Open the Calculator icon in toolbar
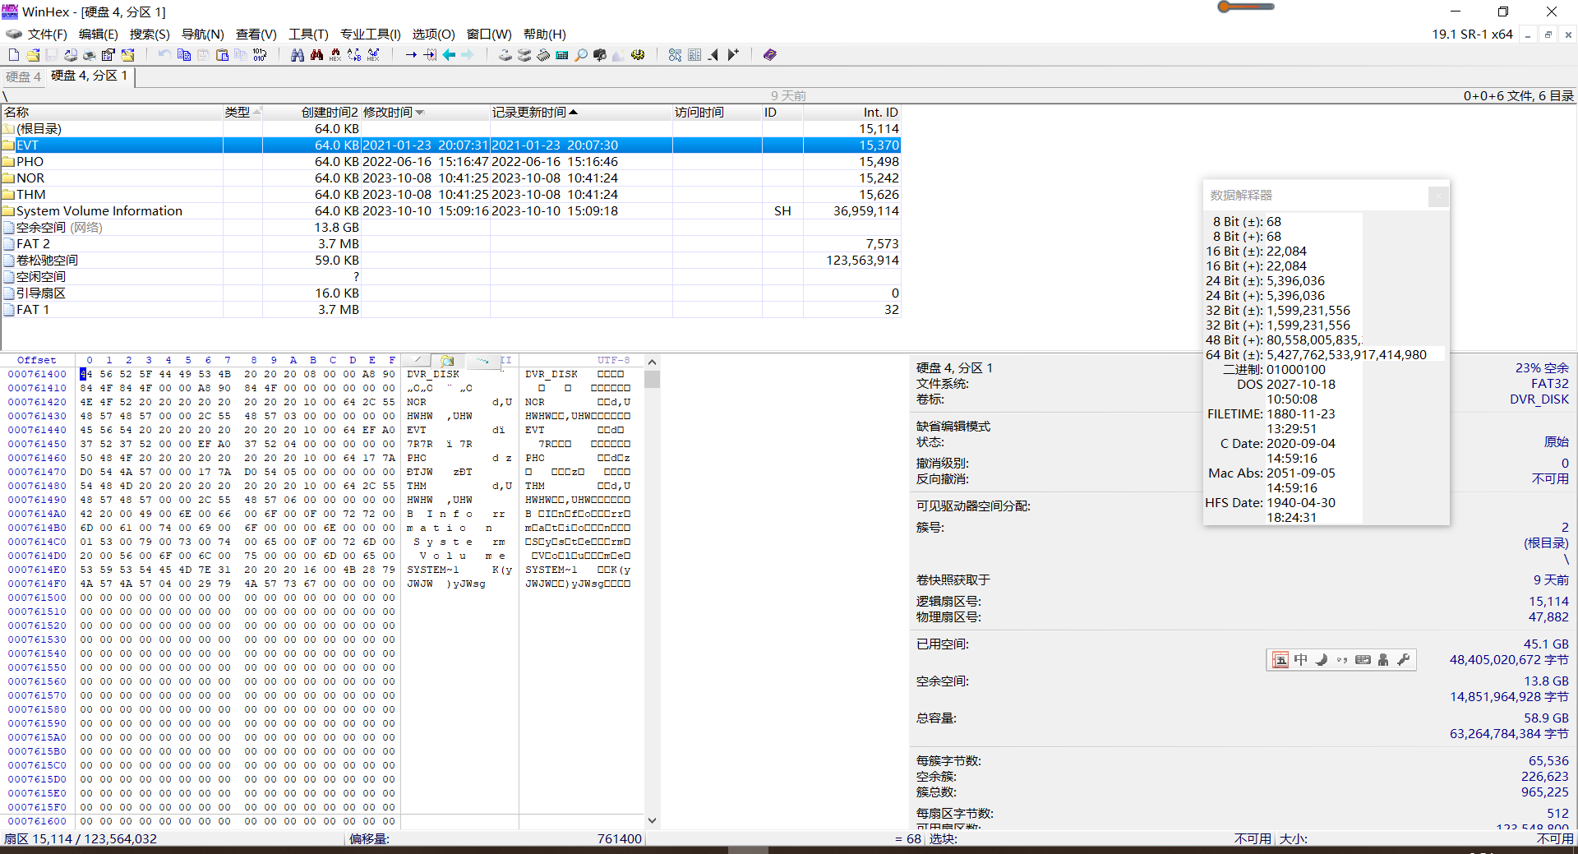The image size is (1578, 854). (x=562, y=55)
